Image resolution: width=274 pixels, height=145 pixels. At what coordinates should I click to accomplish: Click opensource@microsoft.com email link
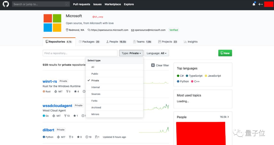tap(150, 30)
